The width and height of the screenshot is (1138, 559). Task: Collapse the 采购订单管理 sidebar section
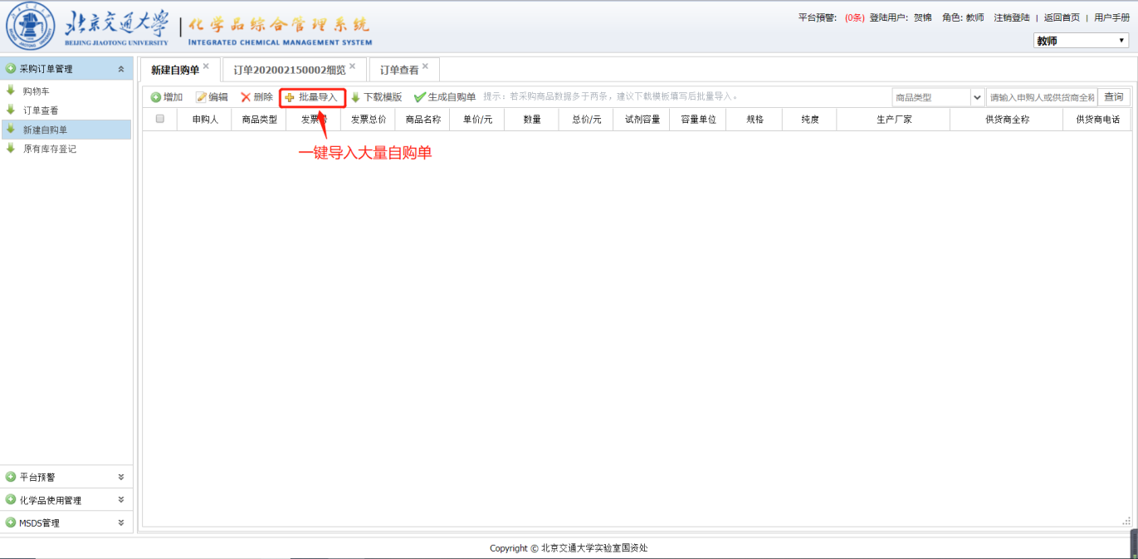(x=121, y=69)
